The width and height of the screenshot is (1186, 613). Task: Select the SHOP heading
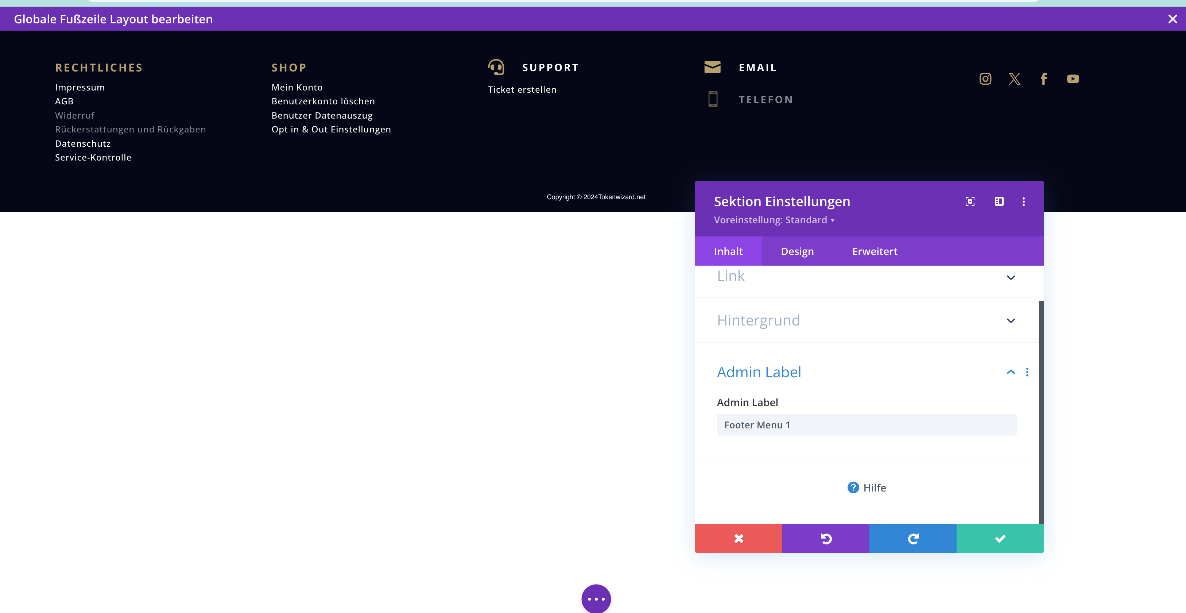click(289, 68)
